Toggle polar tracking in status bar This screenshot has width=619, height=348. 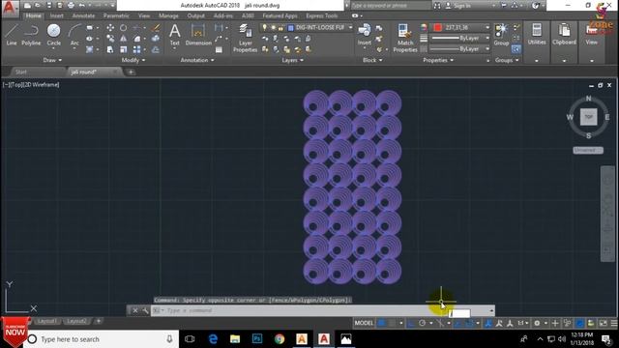pos(422,323)
